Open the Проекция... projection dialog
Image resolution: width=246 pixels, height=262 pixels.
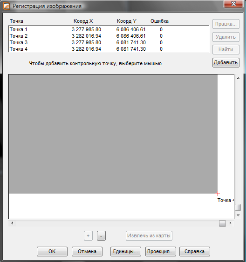click(161, 251)
